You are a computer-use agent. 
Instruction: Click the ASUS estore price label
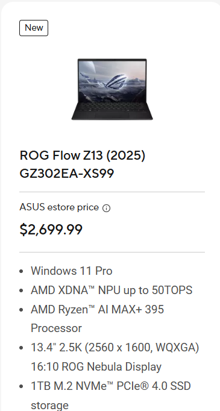click(59, 207)
